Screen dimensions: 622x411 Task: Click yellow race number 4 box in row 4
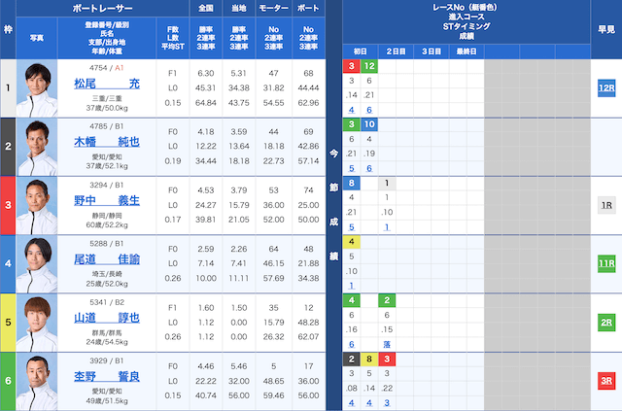351,242
